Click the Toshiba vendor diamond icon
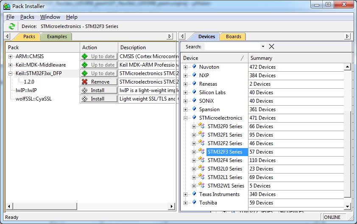This screenshot has height=224, width=357. pyautogui.click(x=194, y=202)
